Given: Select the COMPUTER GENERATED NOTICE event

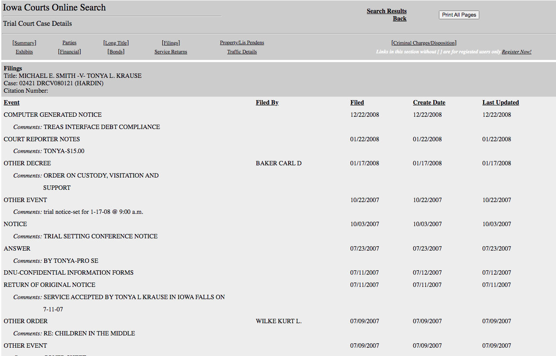Looking at the screenshot, I should [x=53, y=115].
